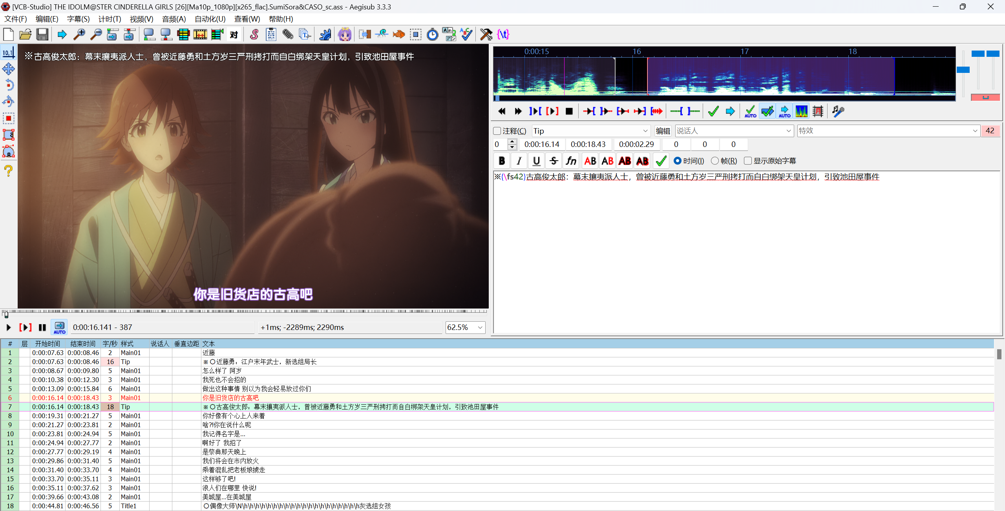The image size is (1005, 511).
Task: Toggle video auto-scroll AUTO button
Action: (x=60, y=327)
